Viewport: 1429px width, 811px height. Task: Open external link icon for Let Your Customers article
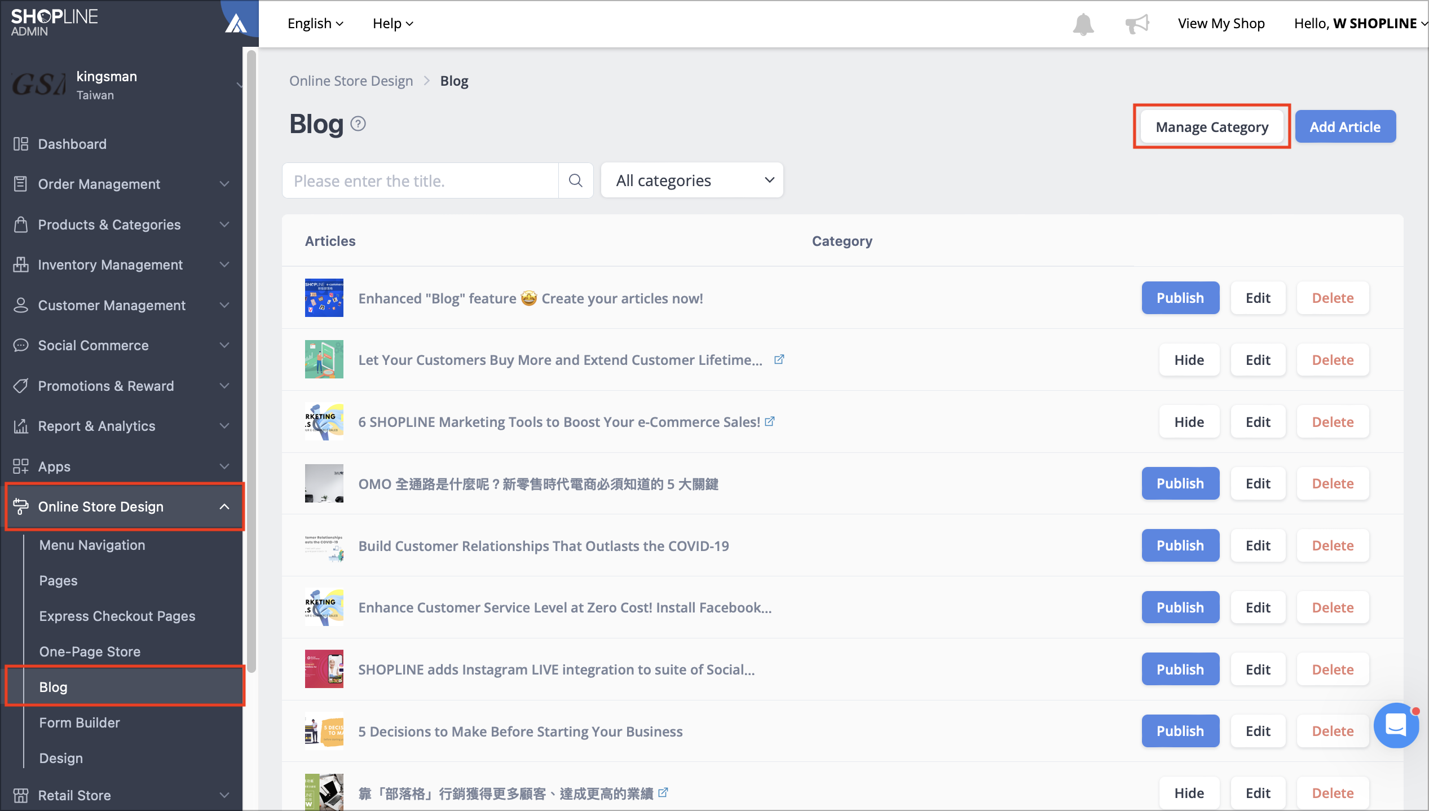pyautogui.click(x=779, y=359)
